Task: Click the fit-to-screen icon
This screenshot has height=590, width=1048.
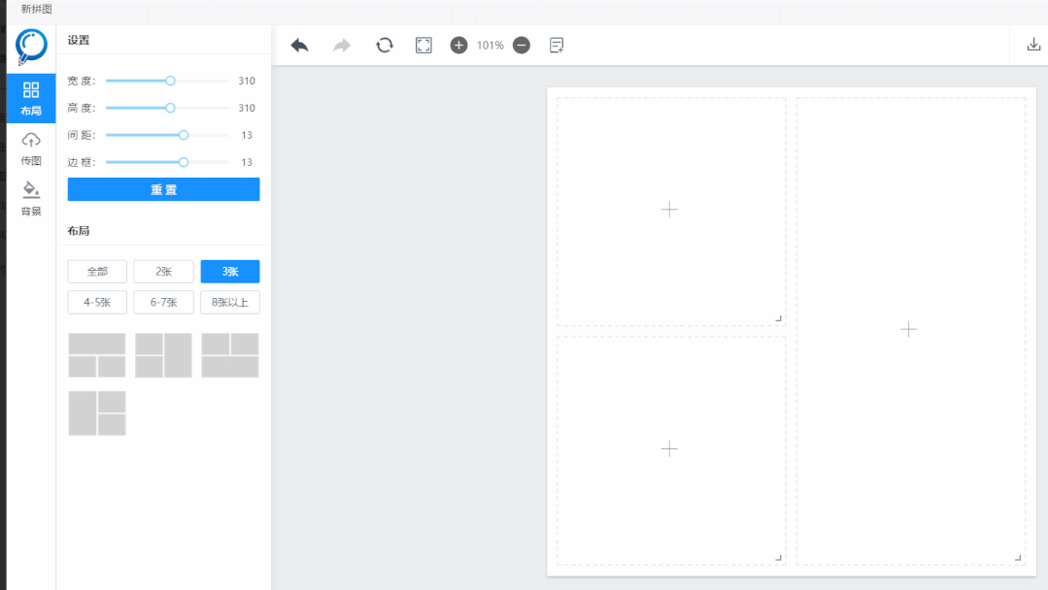Action: pos(423,46)
